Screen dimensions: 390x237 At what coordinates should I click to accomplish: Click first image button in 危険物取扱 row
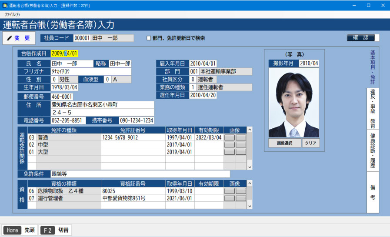(x=230, y=191)
